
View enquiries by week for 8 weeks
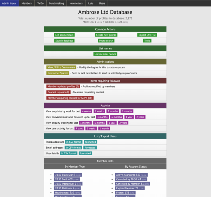coord(99,111)
